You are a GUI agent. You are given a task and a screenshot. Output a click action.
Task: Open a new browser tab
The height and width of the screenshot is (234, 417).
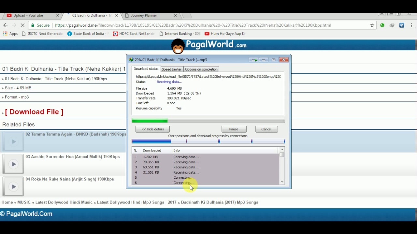pos(186,16)
